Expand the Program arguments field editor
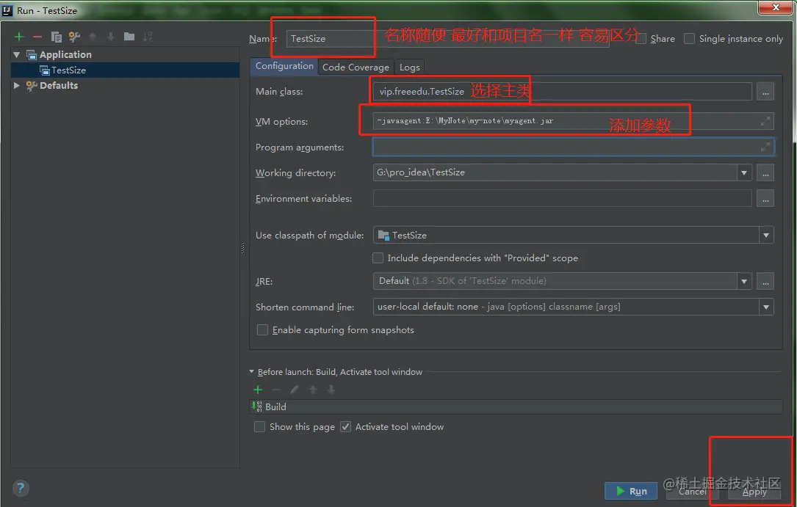 (x=765, y=147)
